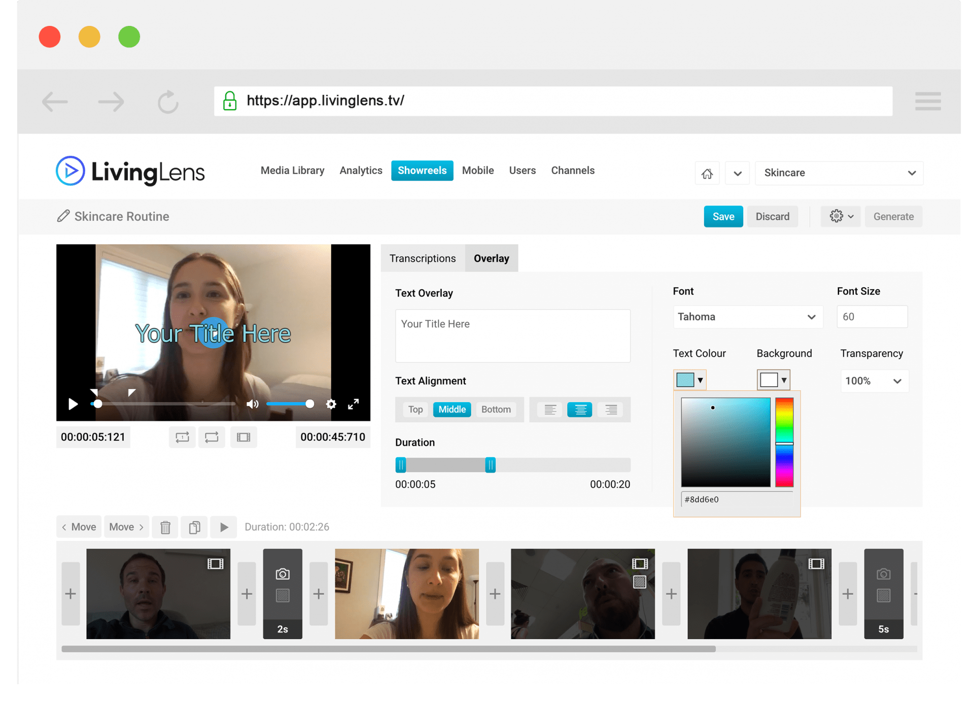The width and height of the screenshot is (974, 702).
Task: Click the camera icon on the 2s clip
Action: coord(283,574)
